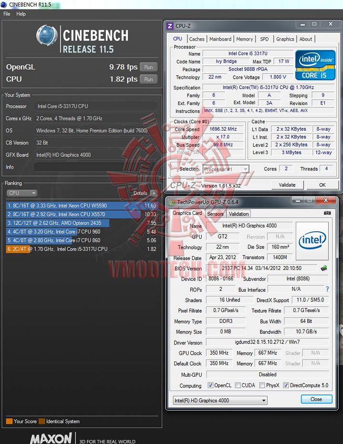Click the Core Speed 1696.32 MHz value
Image resolution: width=343 pixels, height=444 pixels.
223,129
